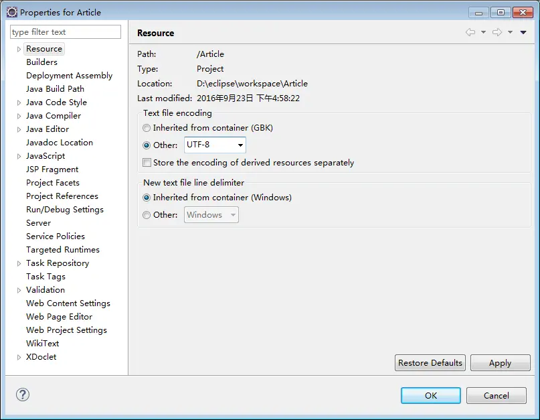Viewport: 540px width, 420px height.
Task: Open the forward history dropdown arrow
Action: tap(511, 32)
